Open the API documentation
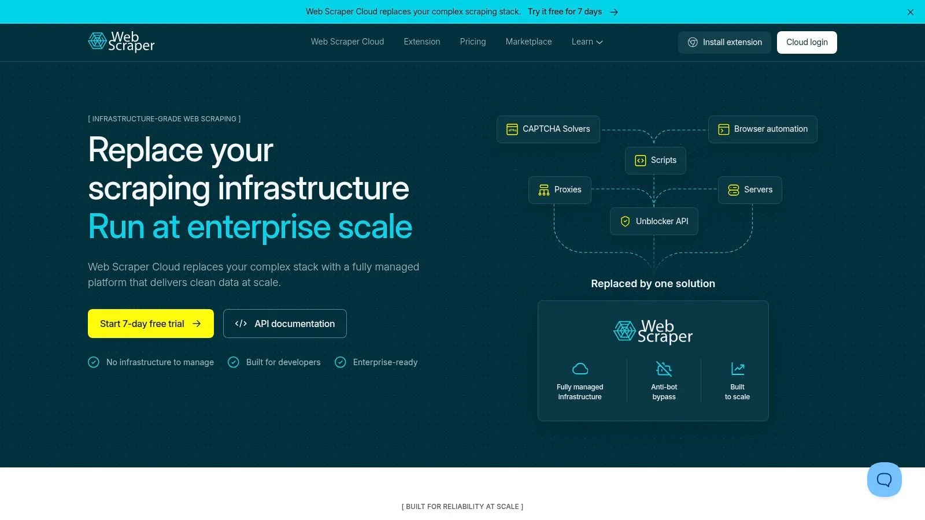The height and width of the screenshot is (520, 925). tap(285, 324)
